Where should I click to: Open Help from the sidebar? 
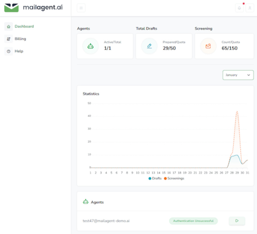coord(19,51)
